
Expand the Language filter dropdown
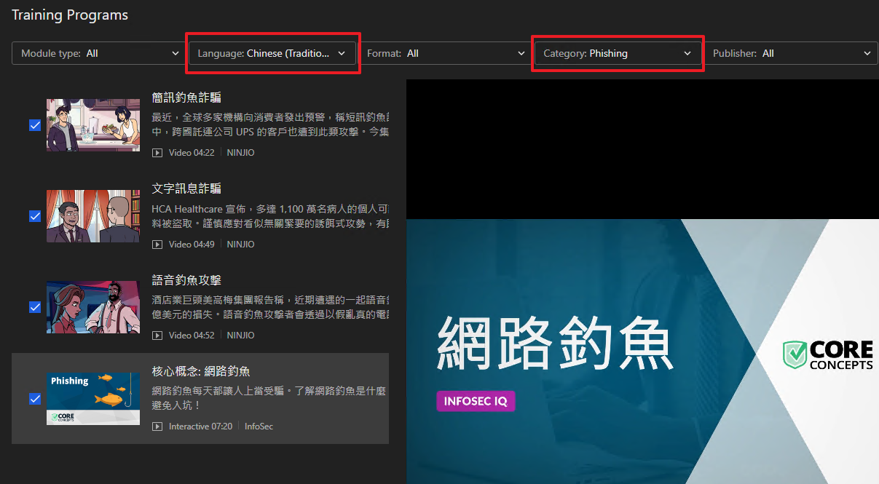tap(272, 53)
